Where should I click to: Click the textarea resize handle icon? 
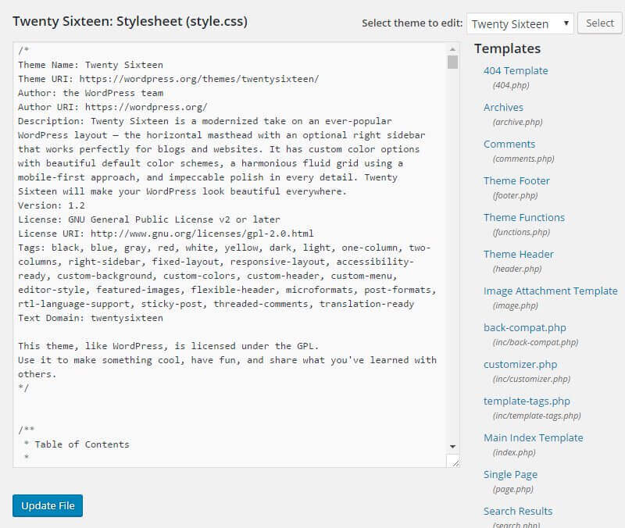455,462
